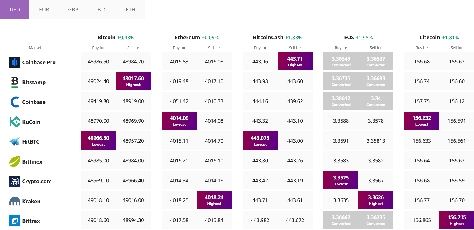This screenshot has width=474, height=230.
Task: Select Bittrex's highest Litecoin sell price 156.715
Action: [x=457, y=220]
